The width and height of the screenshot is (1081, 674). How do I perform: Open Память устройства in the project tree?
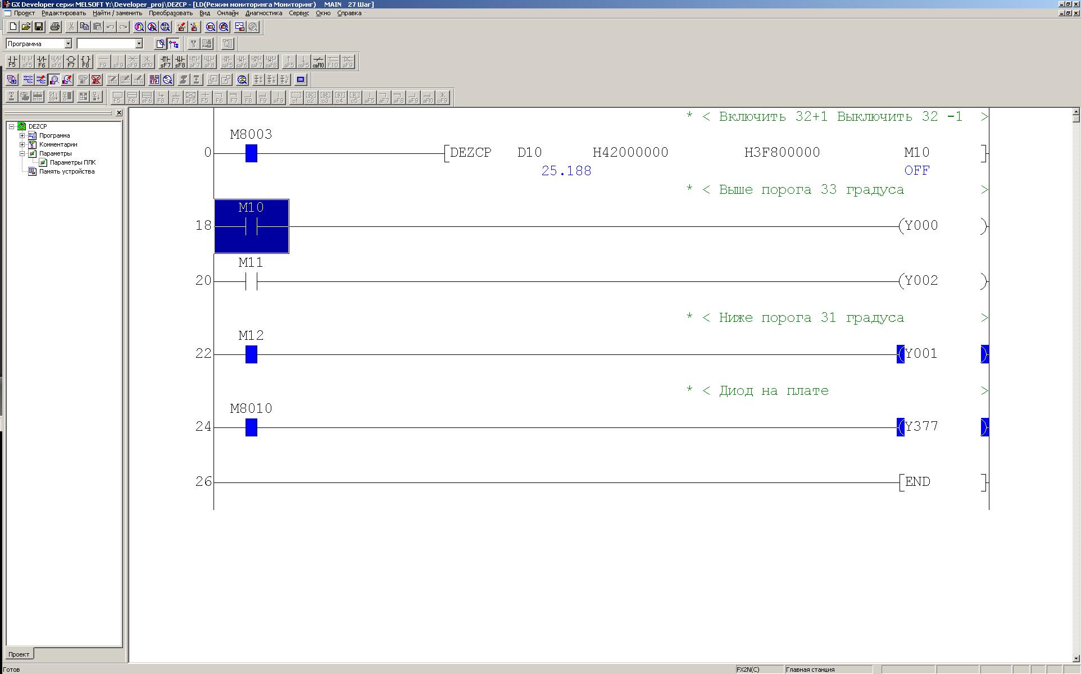tap(66, 171)
